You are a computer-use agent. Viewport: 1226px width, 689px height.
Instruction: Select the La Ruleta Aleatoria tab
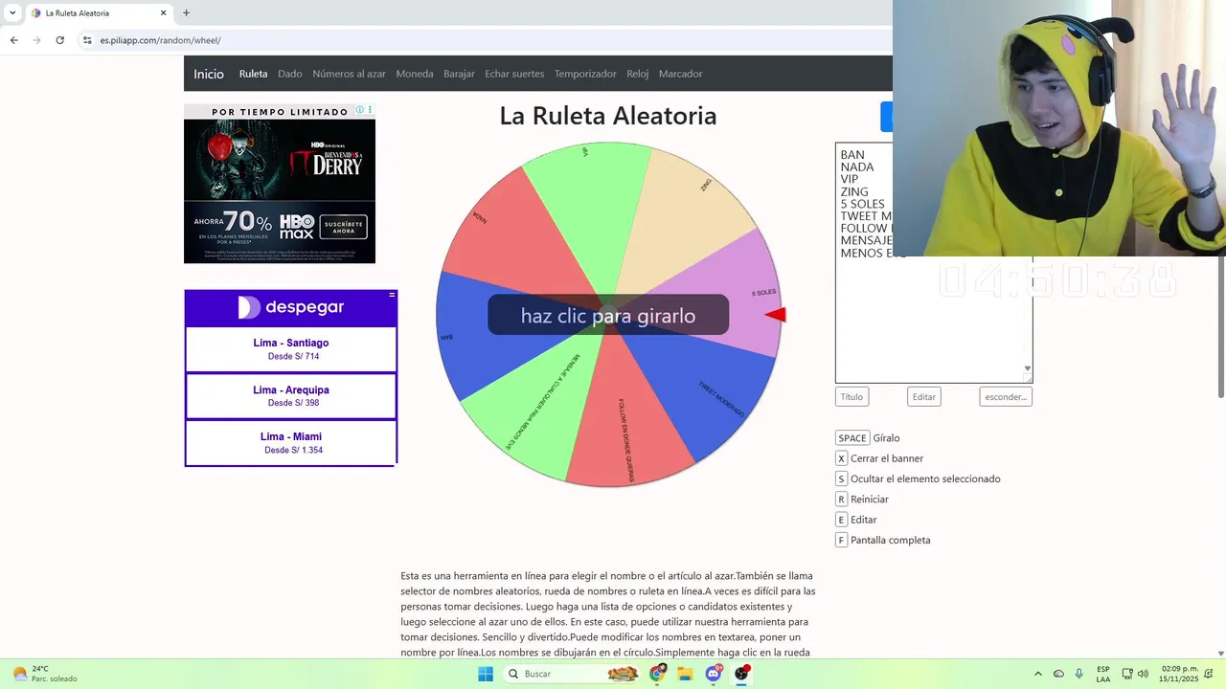tap(98, 13)
